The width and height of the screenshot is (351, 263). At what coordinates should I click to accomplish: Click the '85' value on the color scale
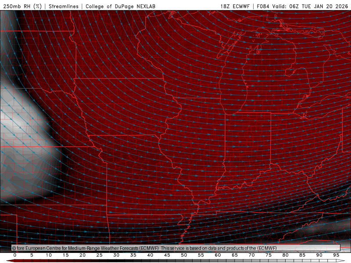tap(302, 255)
